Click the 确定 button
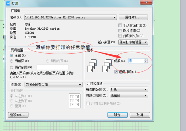This screenshot has width=186, height=131. click(117, 115)
